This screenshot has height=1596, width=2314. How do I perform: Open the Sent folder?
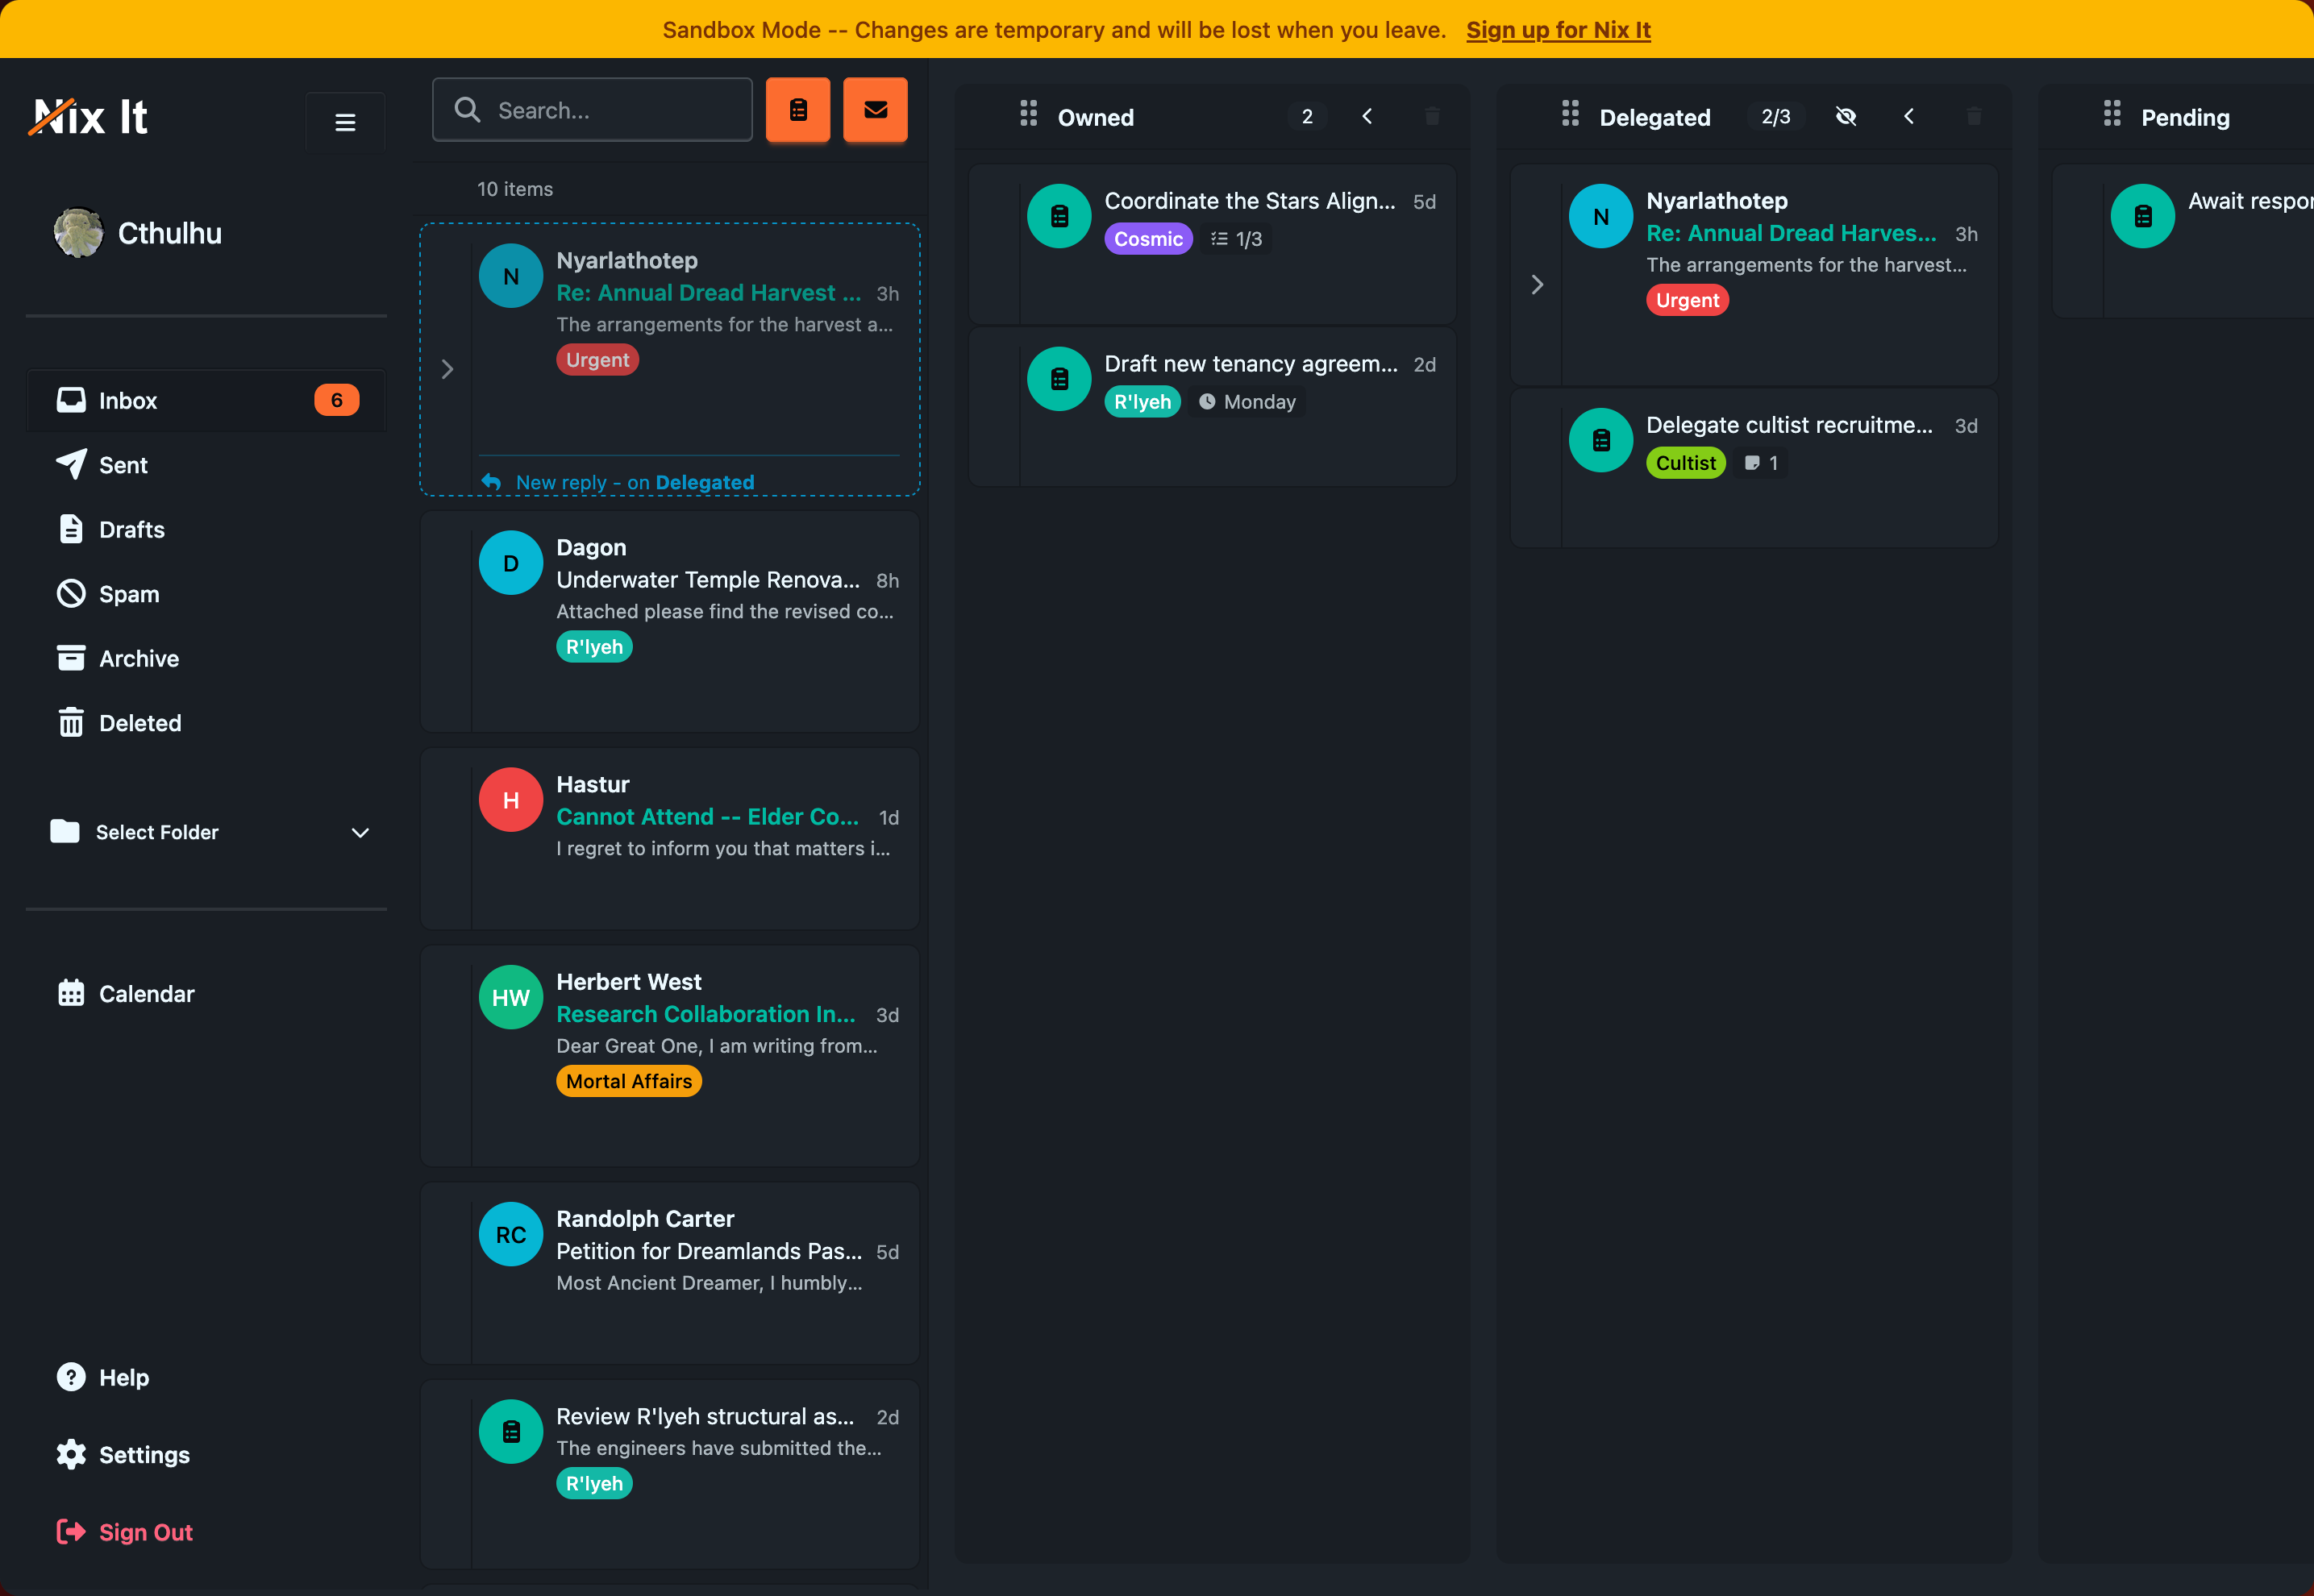[122, 465]
